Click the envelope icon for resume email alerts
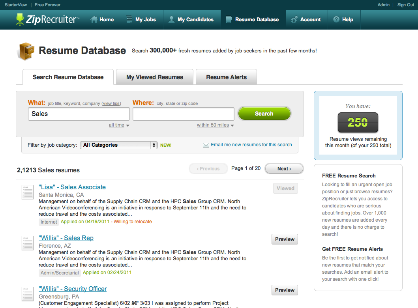The width and height of the screenshot is (418, 308). pyautogui.click(x=206, y=145)
